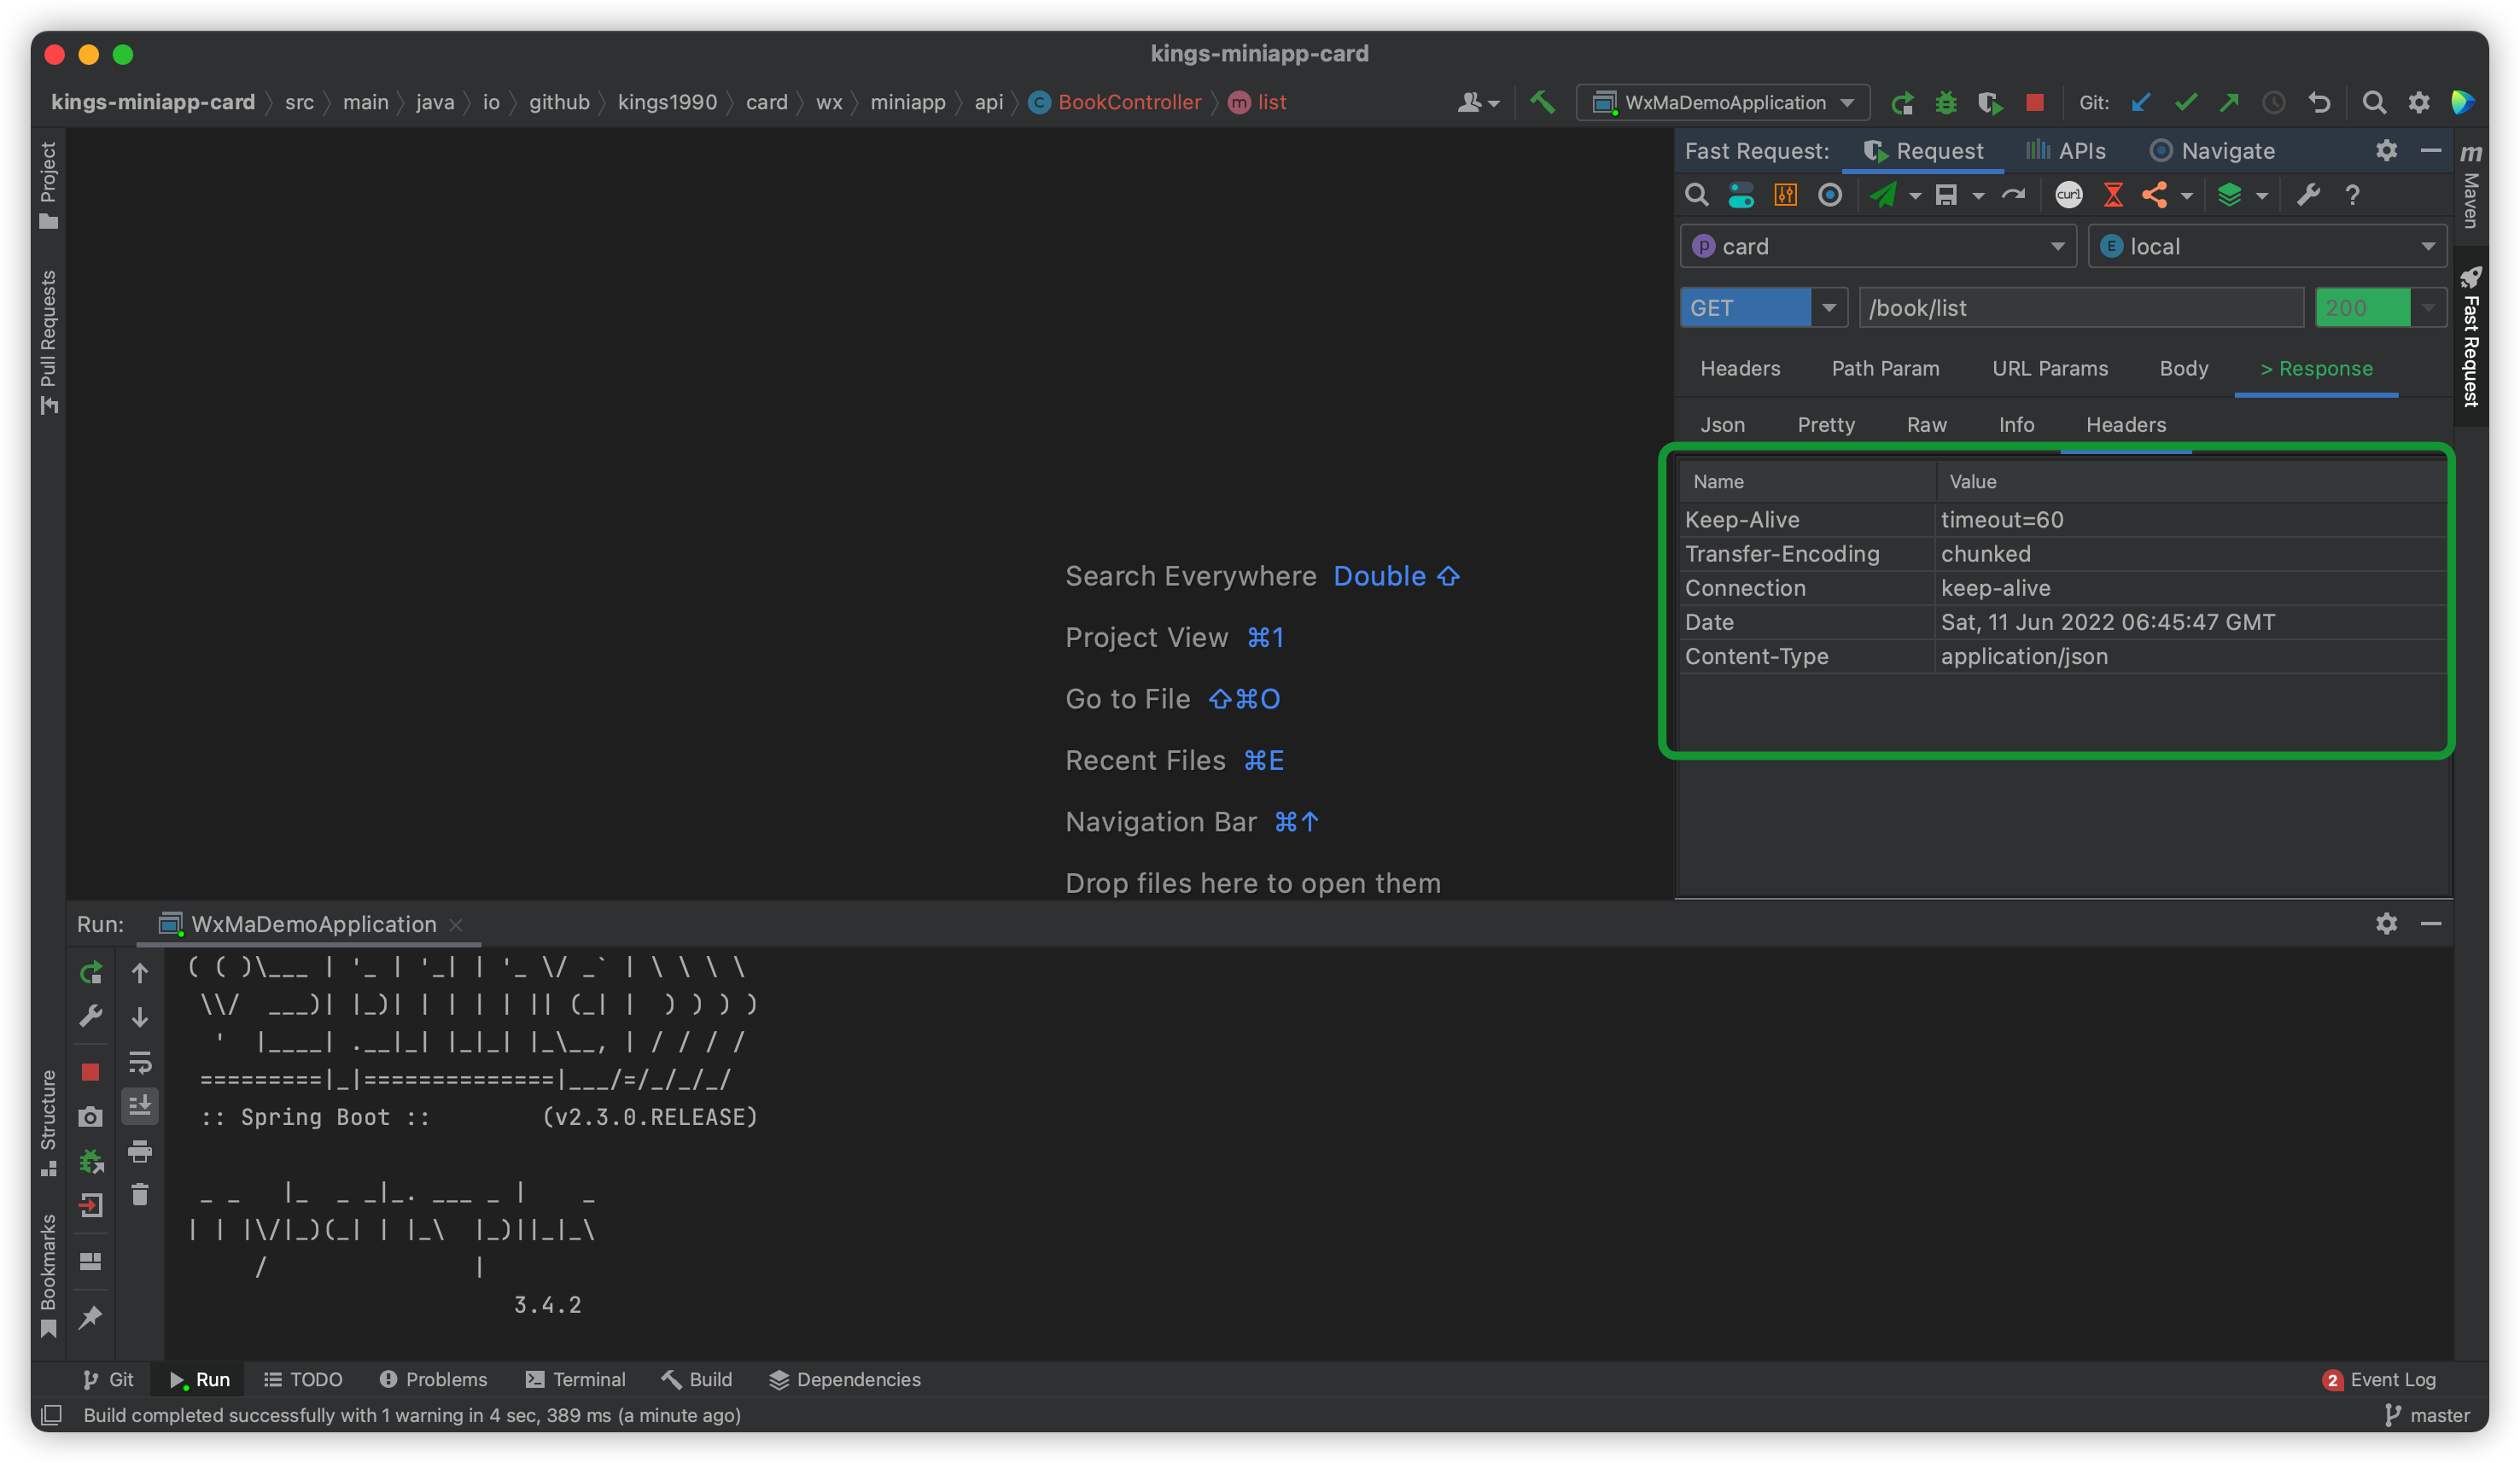Click the blue circle locate icon

1829,195
